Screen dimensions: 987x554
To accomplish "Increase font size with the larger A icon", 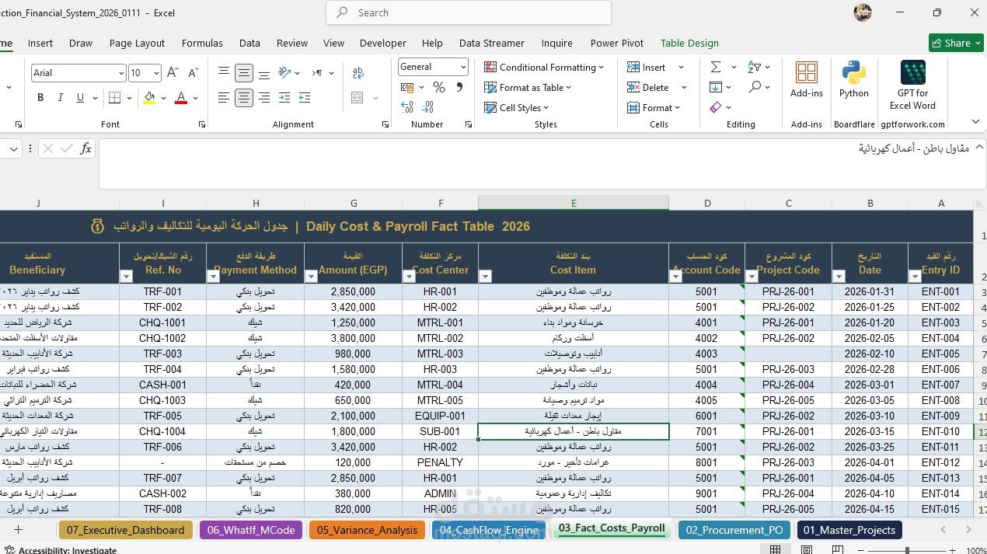I will point(173,73).
